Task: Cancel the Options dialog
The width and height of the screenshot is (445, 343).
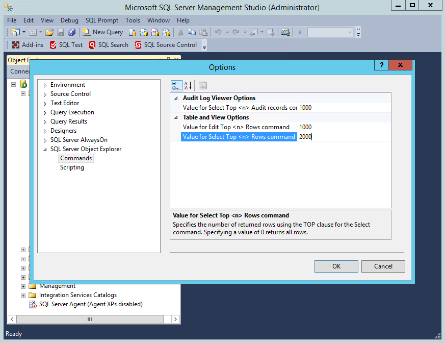Action: 383,266
